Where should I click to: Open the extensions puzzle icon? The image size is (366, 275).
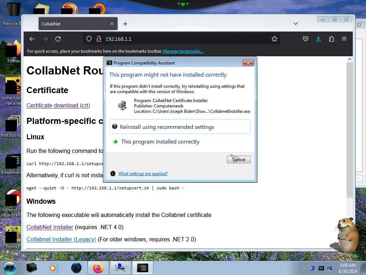click(x=331, y=39)
